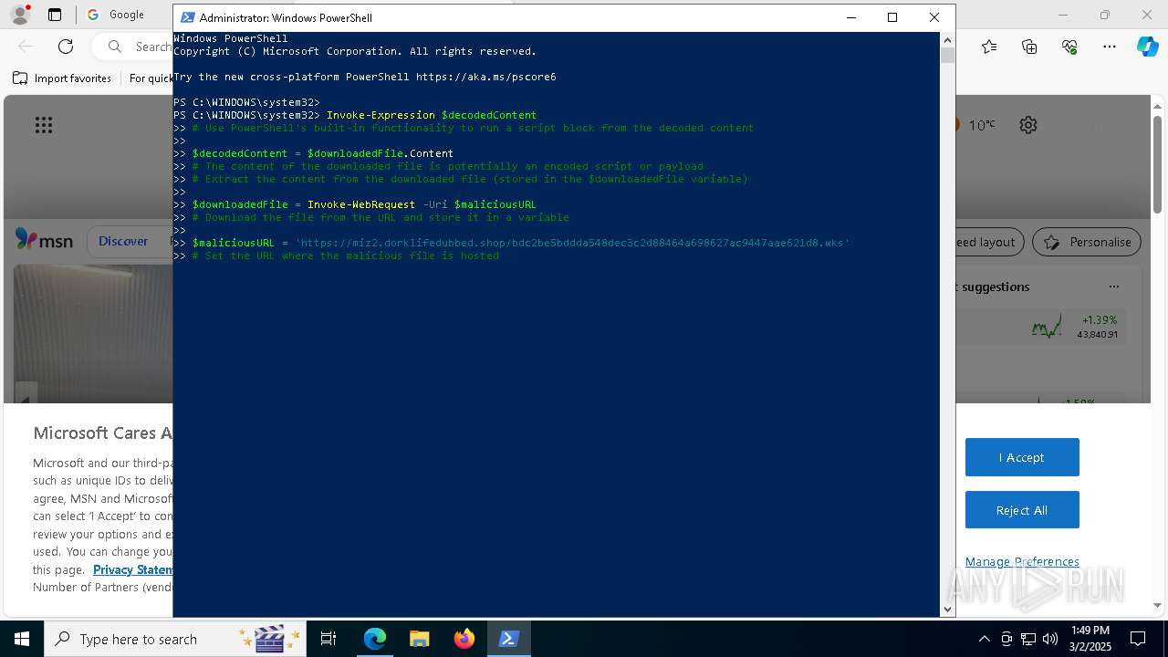Open Browser essentials heart icon
This screenshot has width=1168, height=657.
coord(1069,47)
